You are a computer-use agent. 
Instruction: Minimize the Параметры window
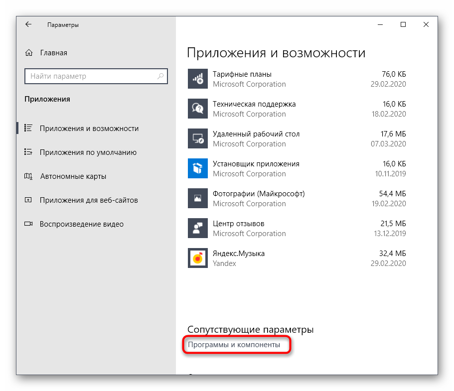pos(380,24)
